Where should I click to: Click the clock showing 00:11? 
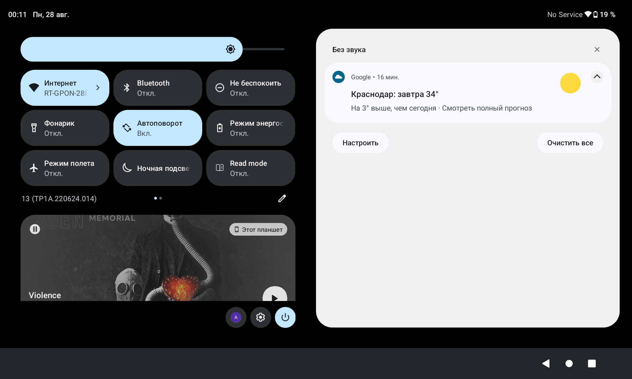click(x=17, y=15)
